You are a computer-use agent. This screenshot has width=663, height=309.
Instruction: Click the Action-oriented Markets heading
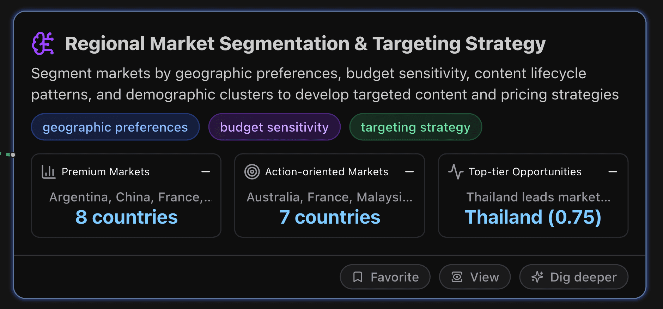click(x=327, y=172)
